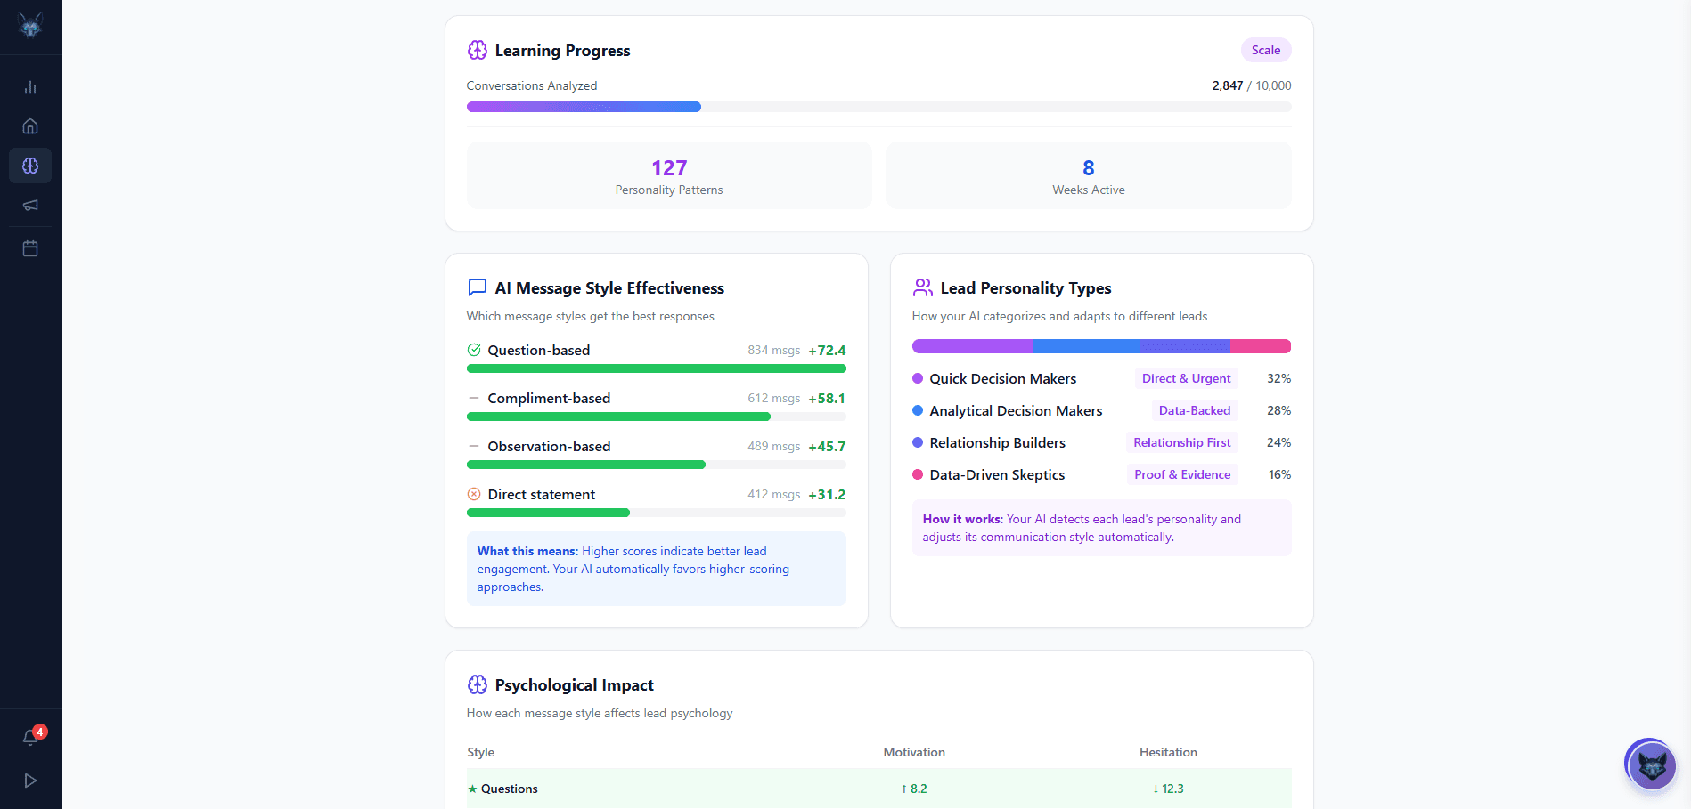Select the 127 Personality Patterns stat card
This screenshot has width=1691, height=809.
tap(668, 175)
